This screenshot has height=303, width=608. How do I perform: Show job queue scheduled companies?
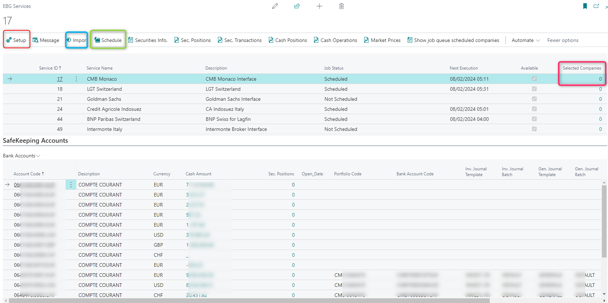(453, 40)
